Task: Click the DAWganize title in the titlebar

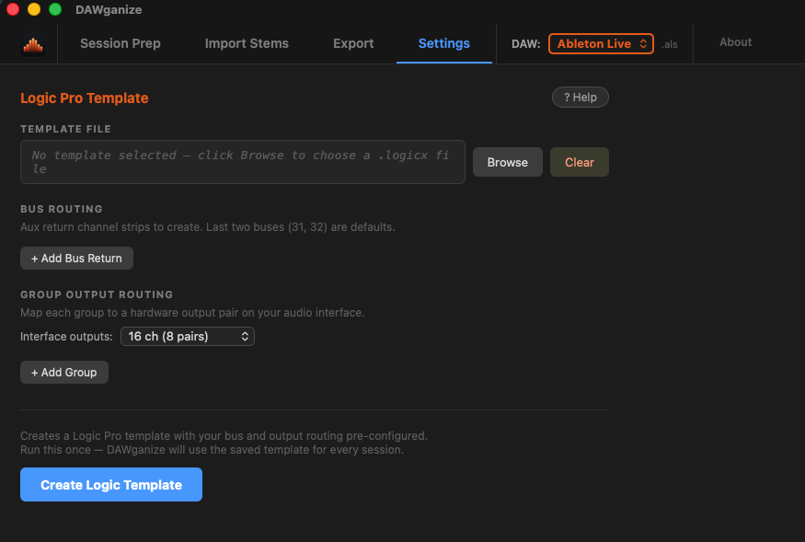Action: (110, 10)
